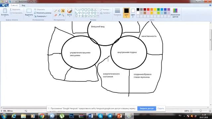Image resolution: width=212 pixels, height=119 pixels.
Task: Click the Вставить paste clipboard icon
Action: 5,11
